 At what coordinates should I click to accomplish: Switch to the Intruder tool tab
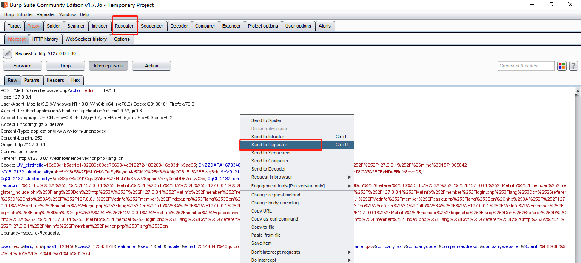[x=100, y=26]
